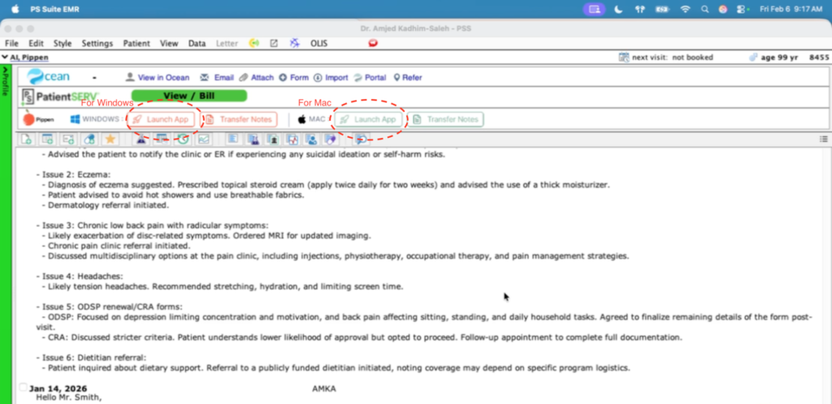Click the graph chart icon in toolbar
Image resolution: width=832 pixels, height=404 pixels.
point(204,140)
